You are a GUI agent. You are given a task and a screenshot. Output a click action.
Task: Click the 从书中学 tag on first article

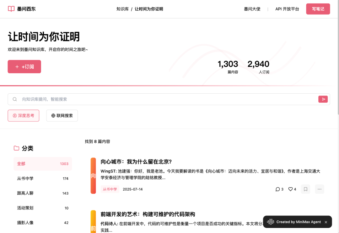(110, 189)
